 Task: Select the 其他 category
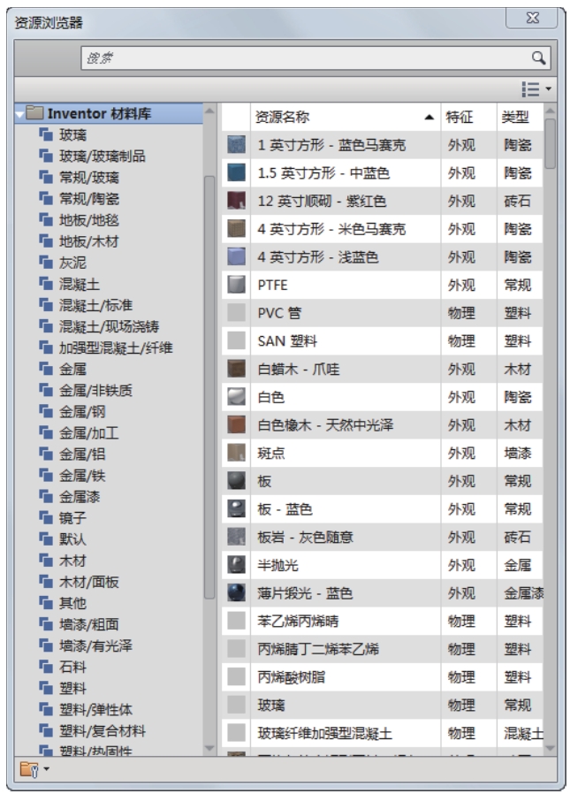pyautogui.click(x=72, y=603)
